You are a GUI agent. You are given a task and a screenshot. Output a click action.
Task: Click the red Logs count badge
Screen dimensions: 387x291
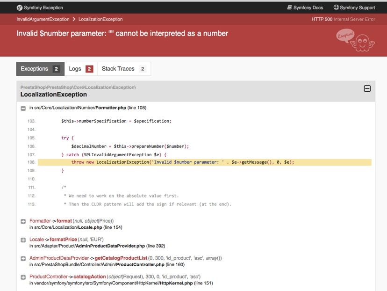(x=89, y=69)
